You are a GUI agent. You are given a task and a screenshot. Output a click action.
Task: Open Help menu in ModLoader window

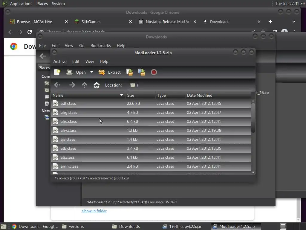tap(104, 61)
